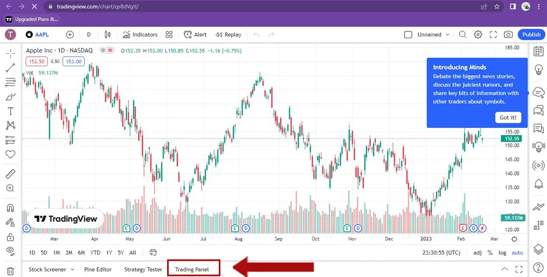The width and height of the screenshot is (547, 277).
Task: Open the streams broadcast panel
Action: 539,165
